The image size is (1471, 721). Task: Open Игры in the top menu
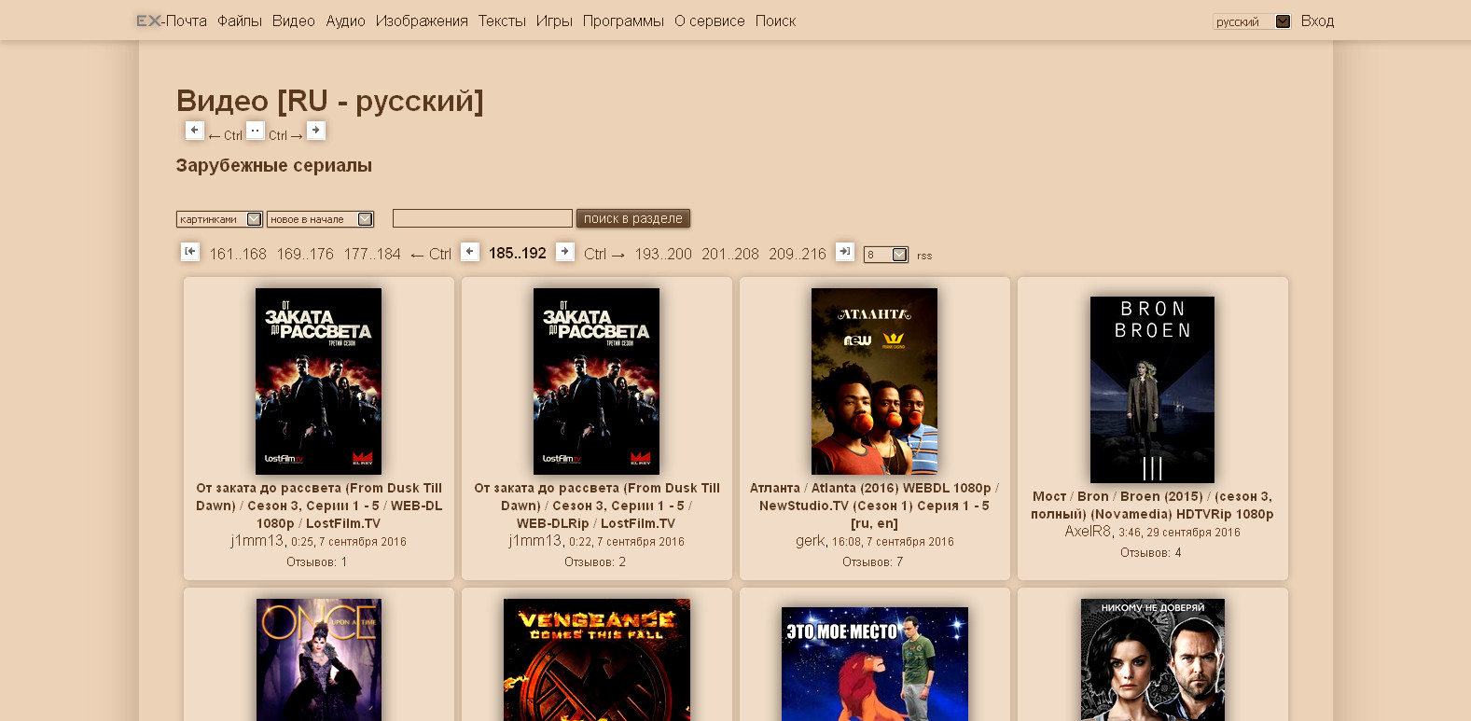pos(554,21)
